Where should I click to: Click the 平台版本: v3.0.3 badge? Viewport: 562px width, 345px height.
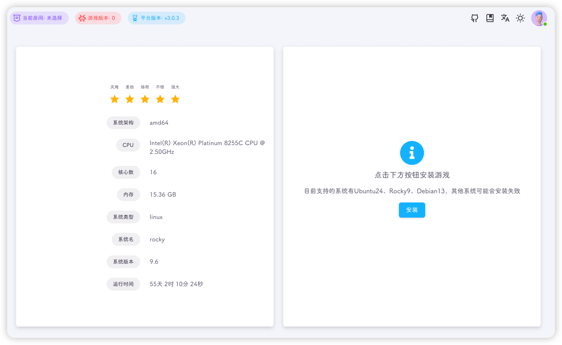click(x=156, y=18)
